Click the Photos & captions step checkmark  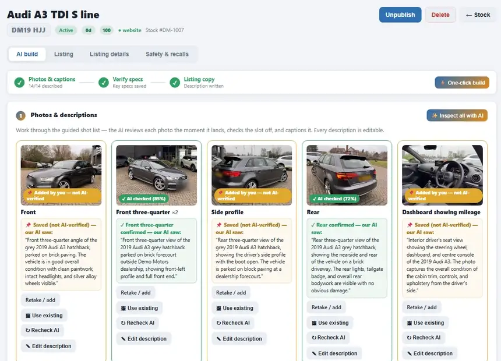coord(19,83)
